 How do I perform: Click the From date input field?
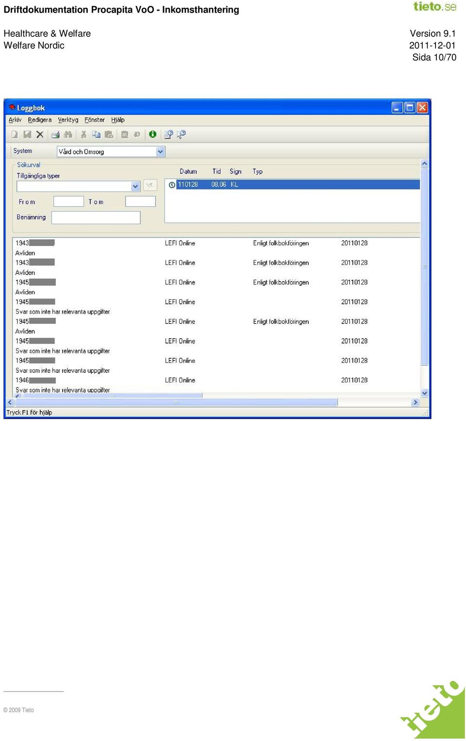point(68,201)
